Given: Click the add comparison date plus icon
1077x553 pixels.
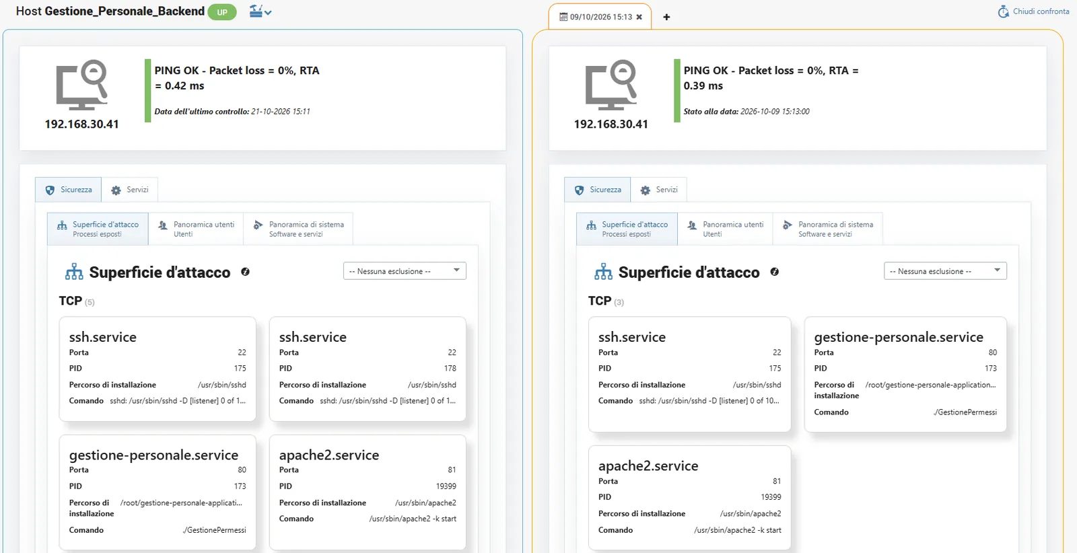Looking at the screenshot, I should pyautogui.click(x=666, y=17).
